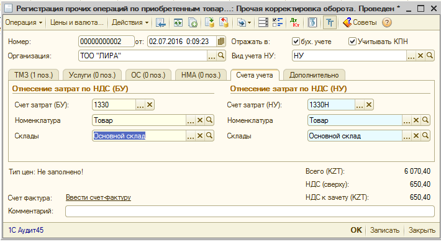Click the date field 02.07.2016
The image size is (441, 242).
[x=182, y=42]
